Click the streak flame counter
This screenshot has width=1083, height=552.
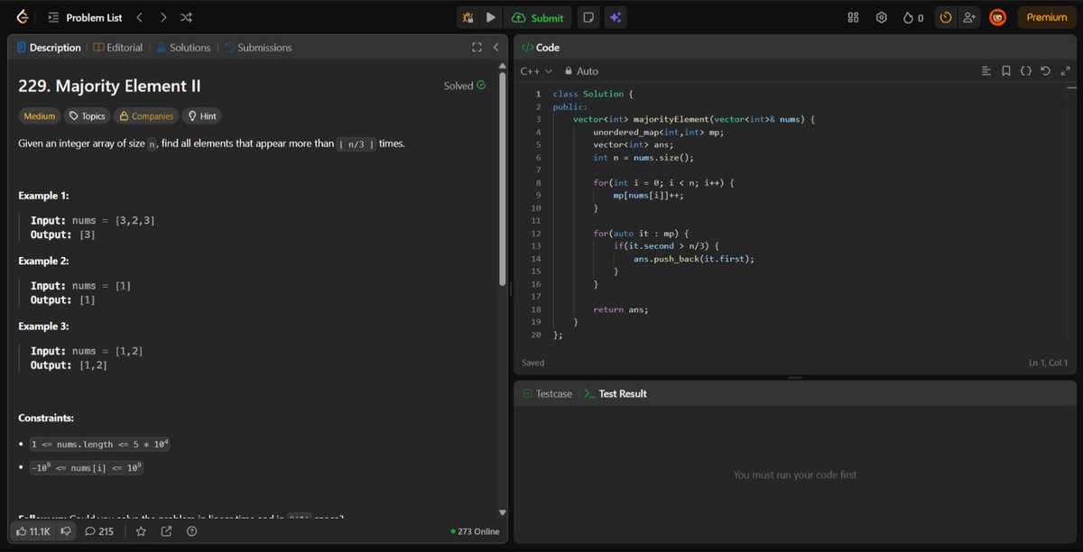(912, 17)
